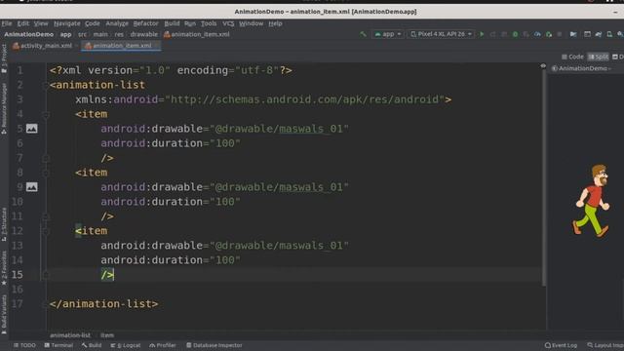624x351 pixels.
Task: Open TODO tool window in bottom bar
Action: tap(24, 345)
